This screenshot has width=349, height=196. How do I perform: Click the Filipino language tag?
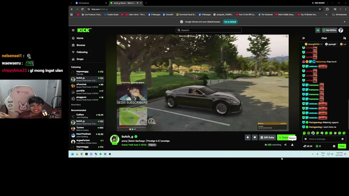[152, 145]
